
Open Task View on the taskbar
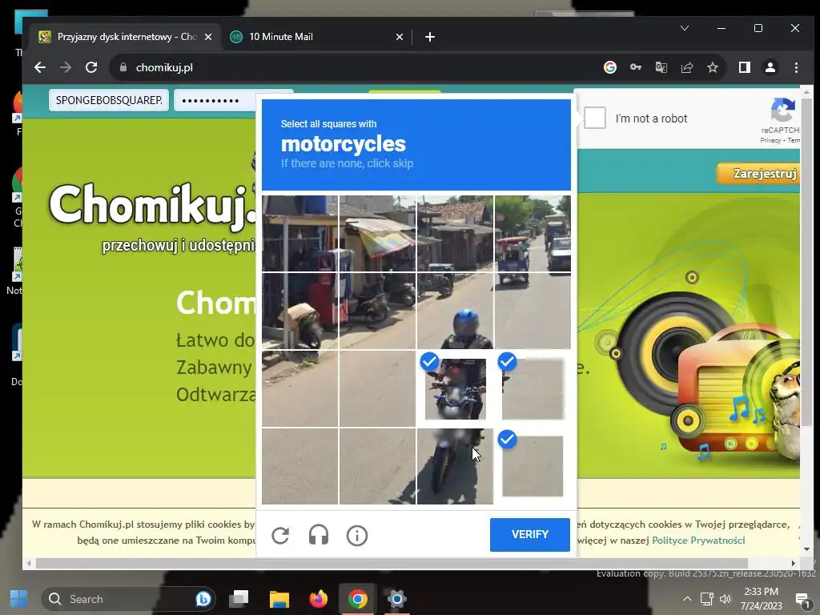(239, 598)
